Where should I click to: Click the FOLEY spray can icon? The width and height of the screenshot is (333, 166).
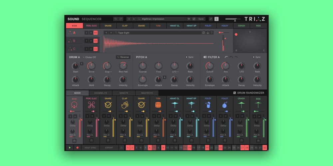208,105
